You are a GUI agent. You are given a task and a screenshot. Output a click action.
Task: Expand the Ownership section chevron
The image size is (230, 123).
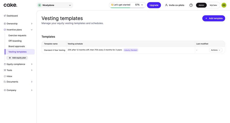pos(32,24)
